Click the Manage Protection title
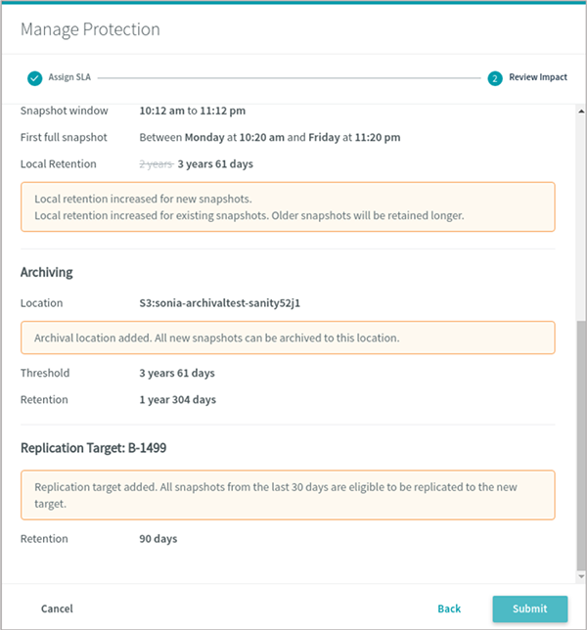Image resolution: width=587 pixels, height=630 pixels. click(x=90, y=29)
